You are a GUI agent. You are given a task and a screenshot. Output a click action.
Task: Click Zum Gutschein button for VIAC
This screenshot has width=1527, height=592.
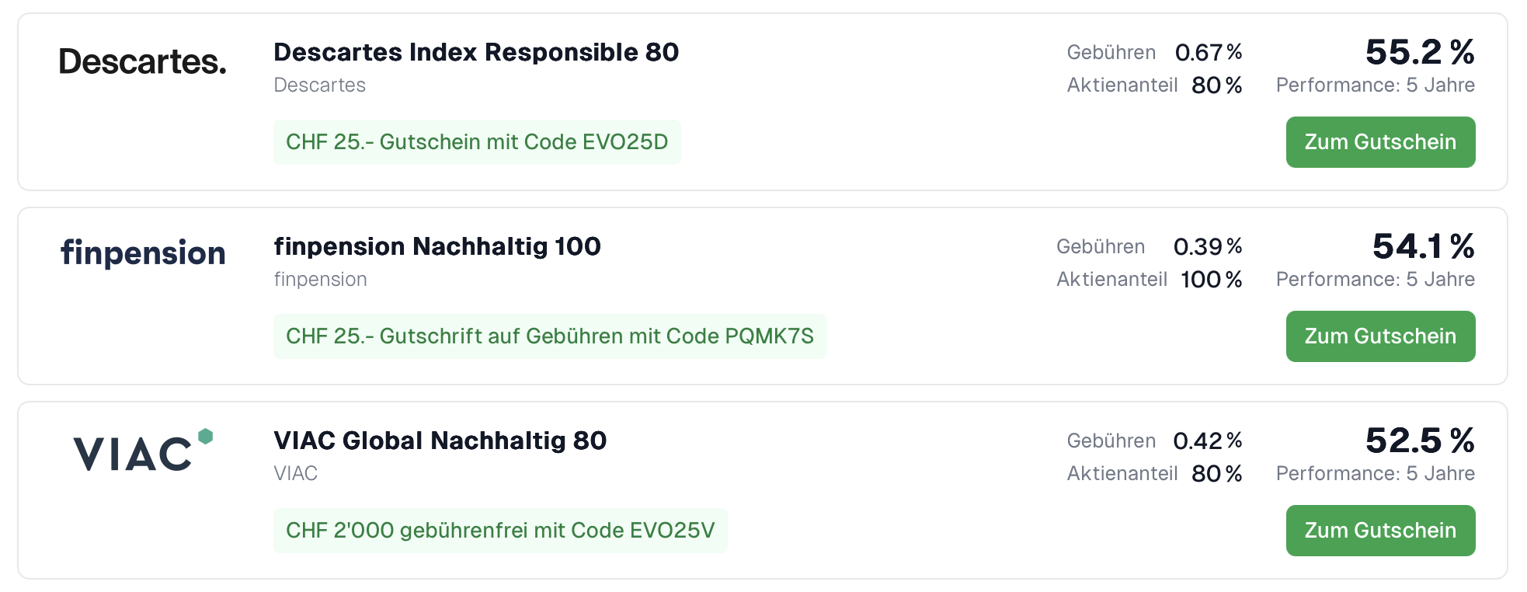[x=1379, y=531]
